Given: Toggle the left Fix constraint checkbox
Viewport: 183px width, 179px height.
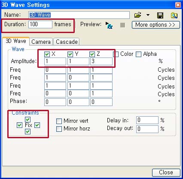Looking at the screenshot, I should click(19, 125).
